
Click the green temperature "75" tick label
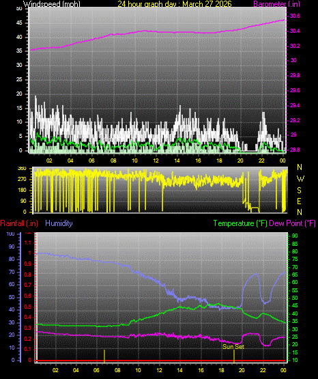pos(295,259)
